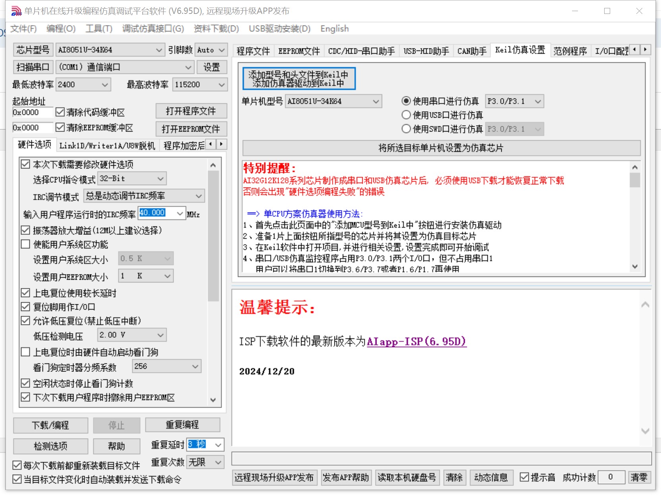661x495 pixels.
Task: Click 扫描串口 button
Action: point(33,67)
